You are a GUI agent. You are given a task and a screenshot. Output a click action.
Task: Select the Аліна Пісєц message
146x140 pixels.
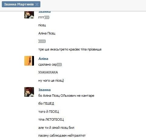[x=47, y=33]
